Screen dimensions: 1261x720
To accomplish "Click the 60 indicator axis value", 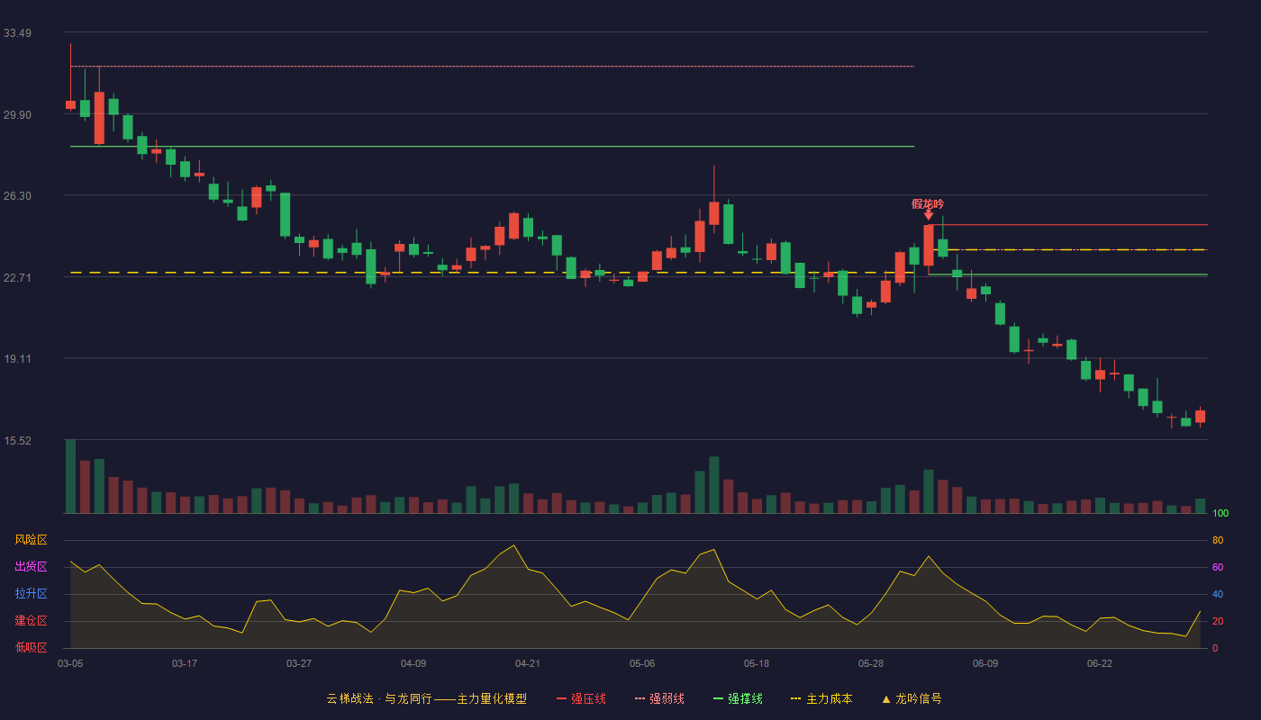I will (x=1218, y=567).
